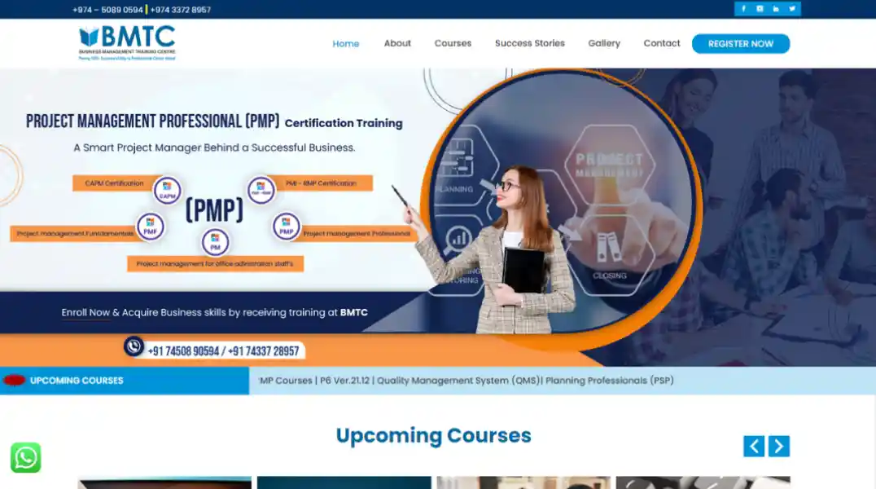
Task: Click the CAPM round badge icon
Action: [167, 190]
